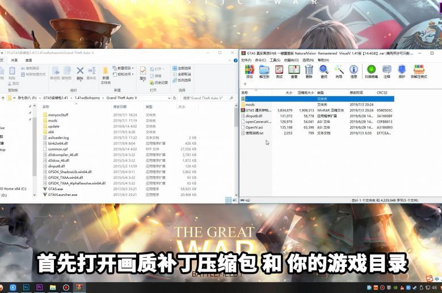Viewport: 442px width, 293px height.
Task: Open WinRAR Options (选项) menu
Action: [308, 60]
